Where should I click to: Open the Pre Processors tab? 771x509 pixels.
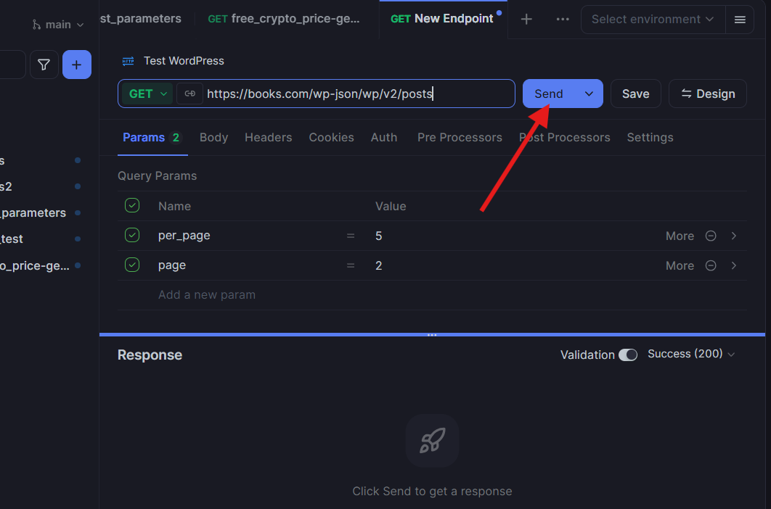click(x=460, y=137)
